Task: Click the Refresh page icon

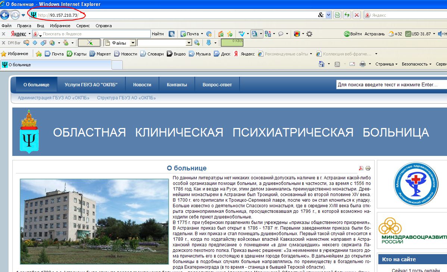Action: [x=347, y=15]
